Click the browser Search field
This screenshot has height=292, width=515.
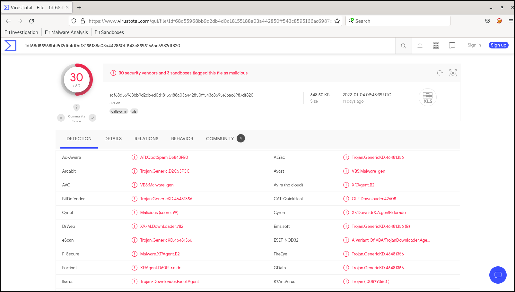[398, 21]
